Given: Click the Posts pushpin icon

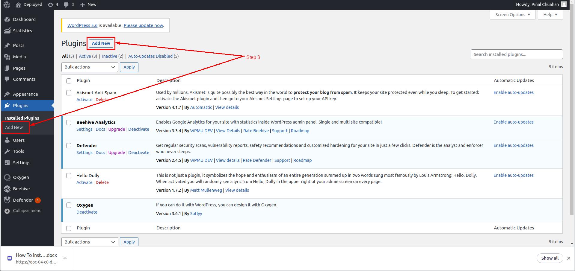Looking at the screenshot, I should click(7, 45).
